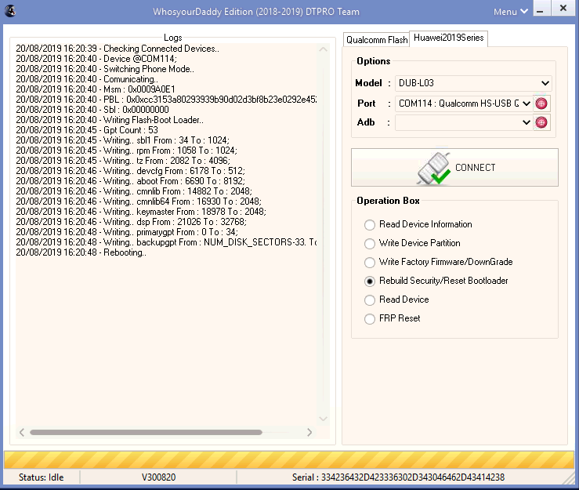
Task: Click the 'Status: Idle' status bar entry
Action: click(41, 477)
